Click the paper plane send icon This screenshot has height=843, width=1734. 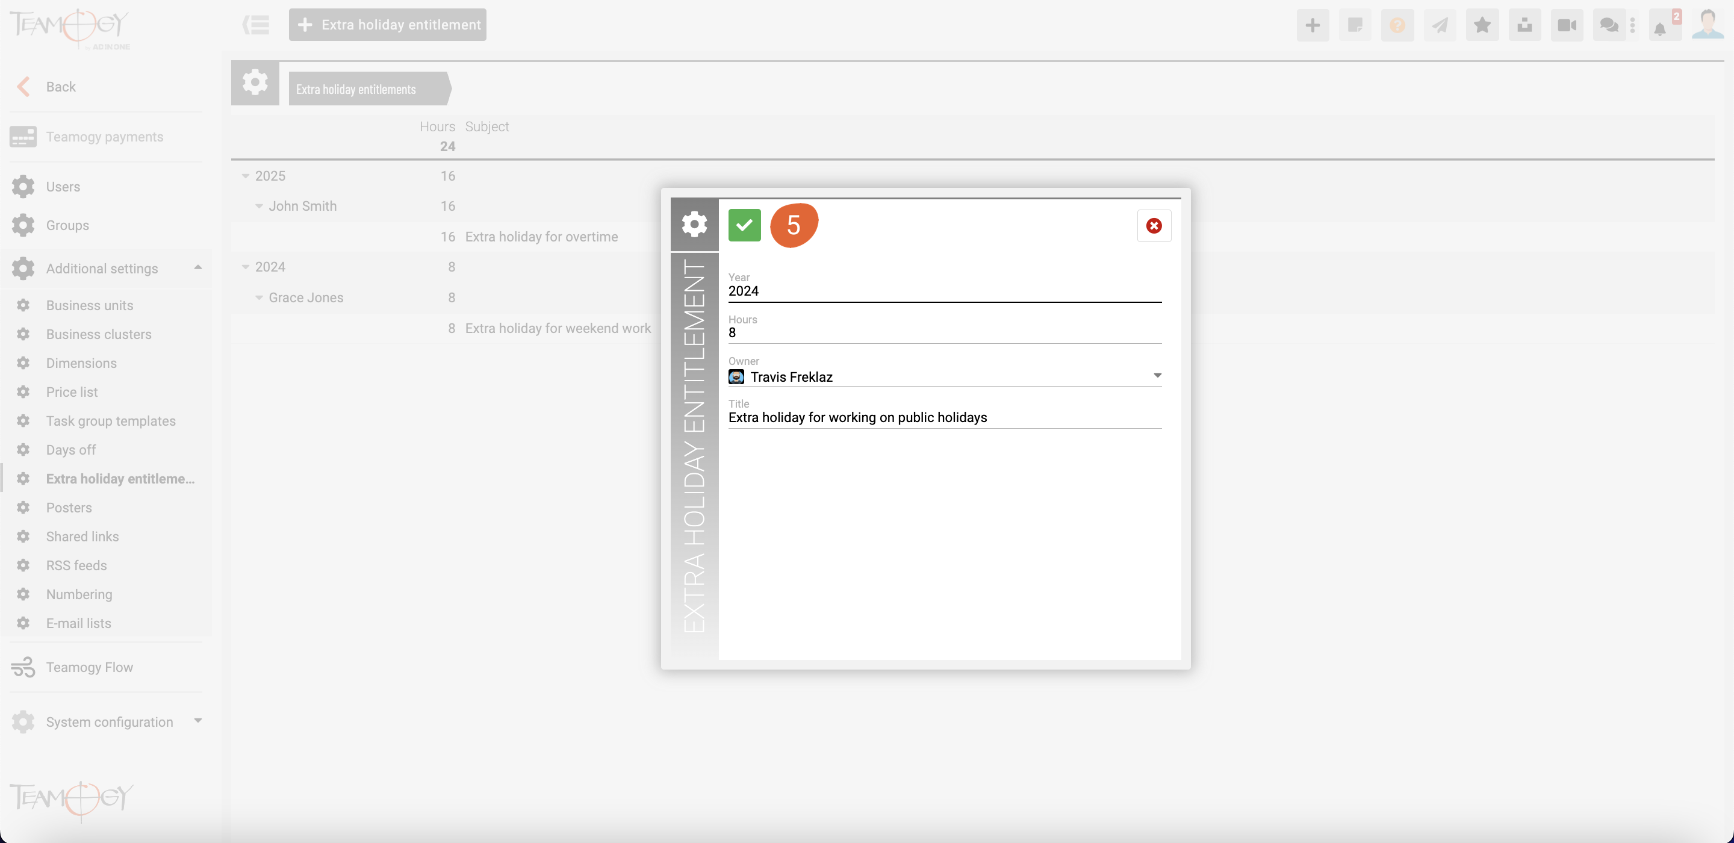1440,25
